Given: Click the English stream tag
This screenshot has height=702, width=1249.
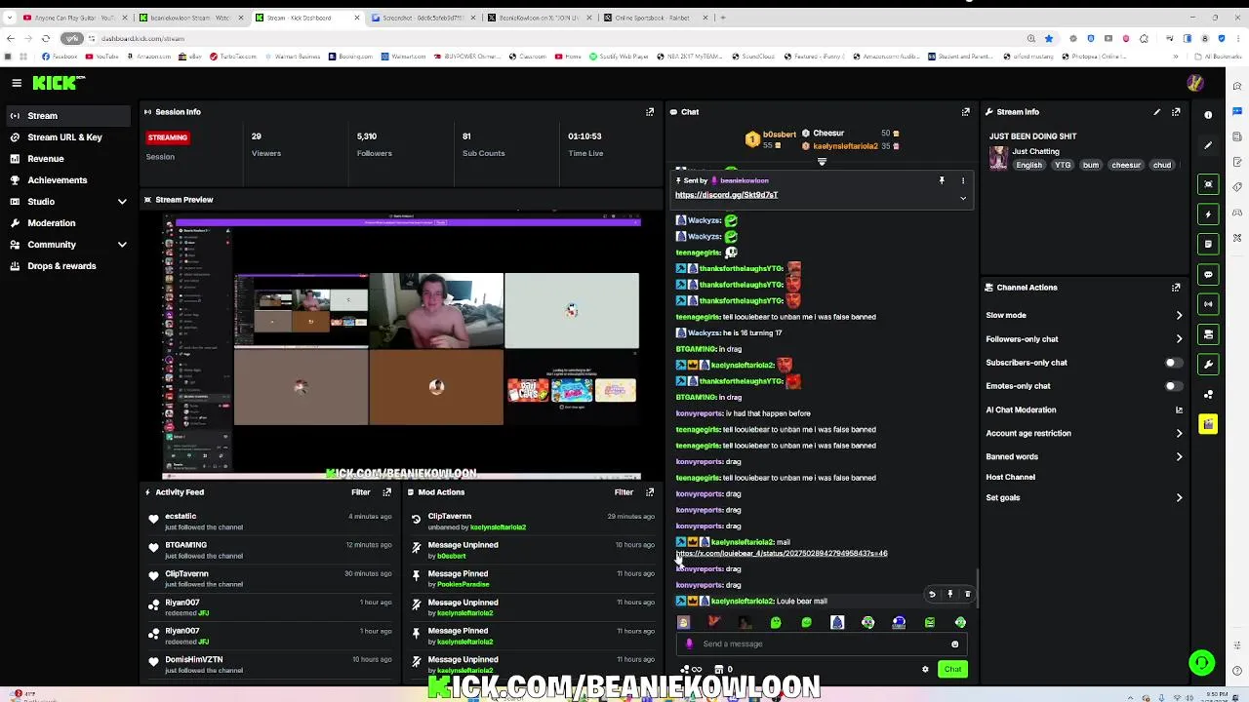Looking at the screenshot, I should point(1028,166).
